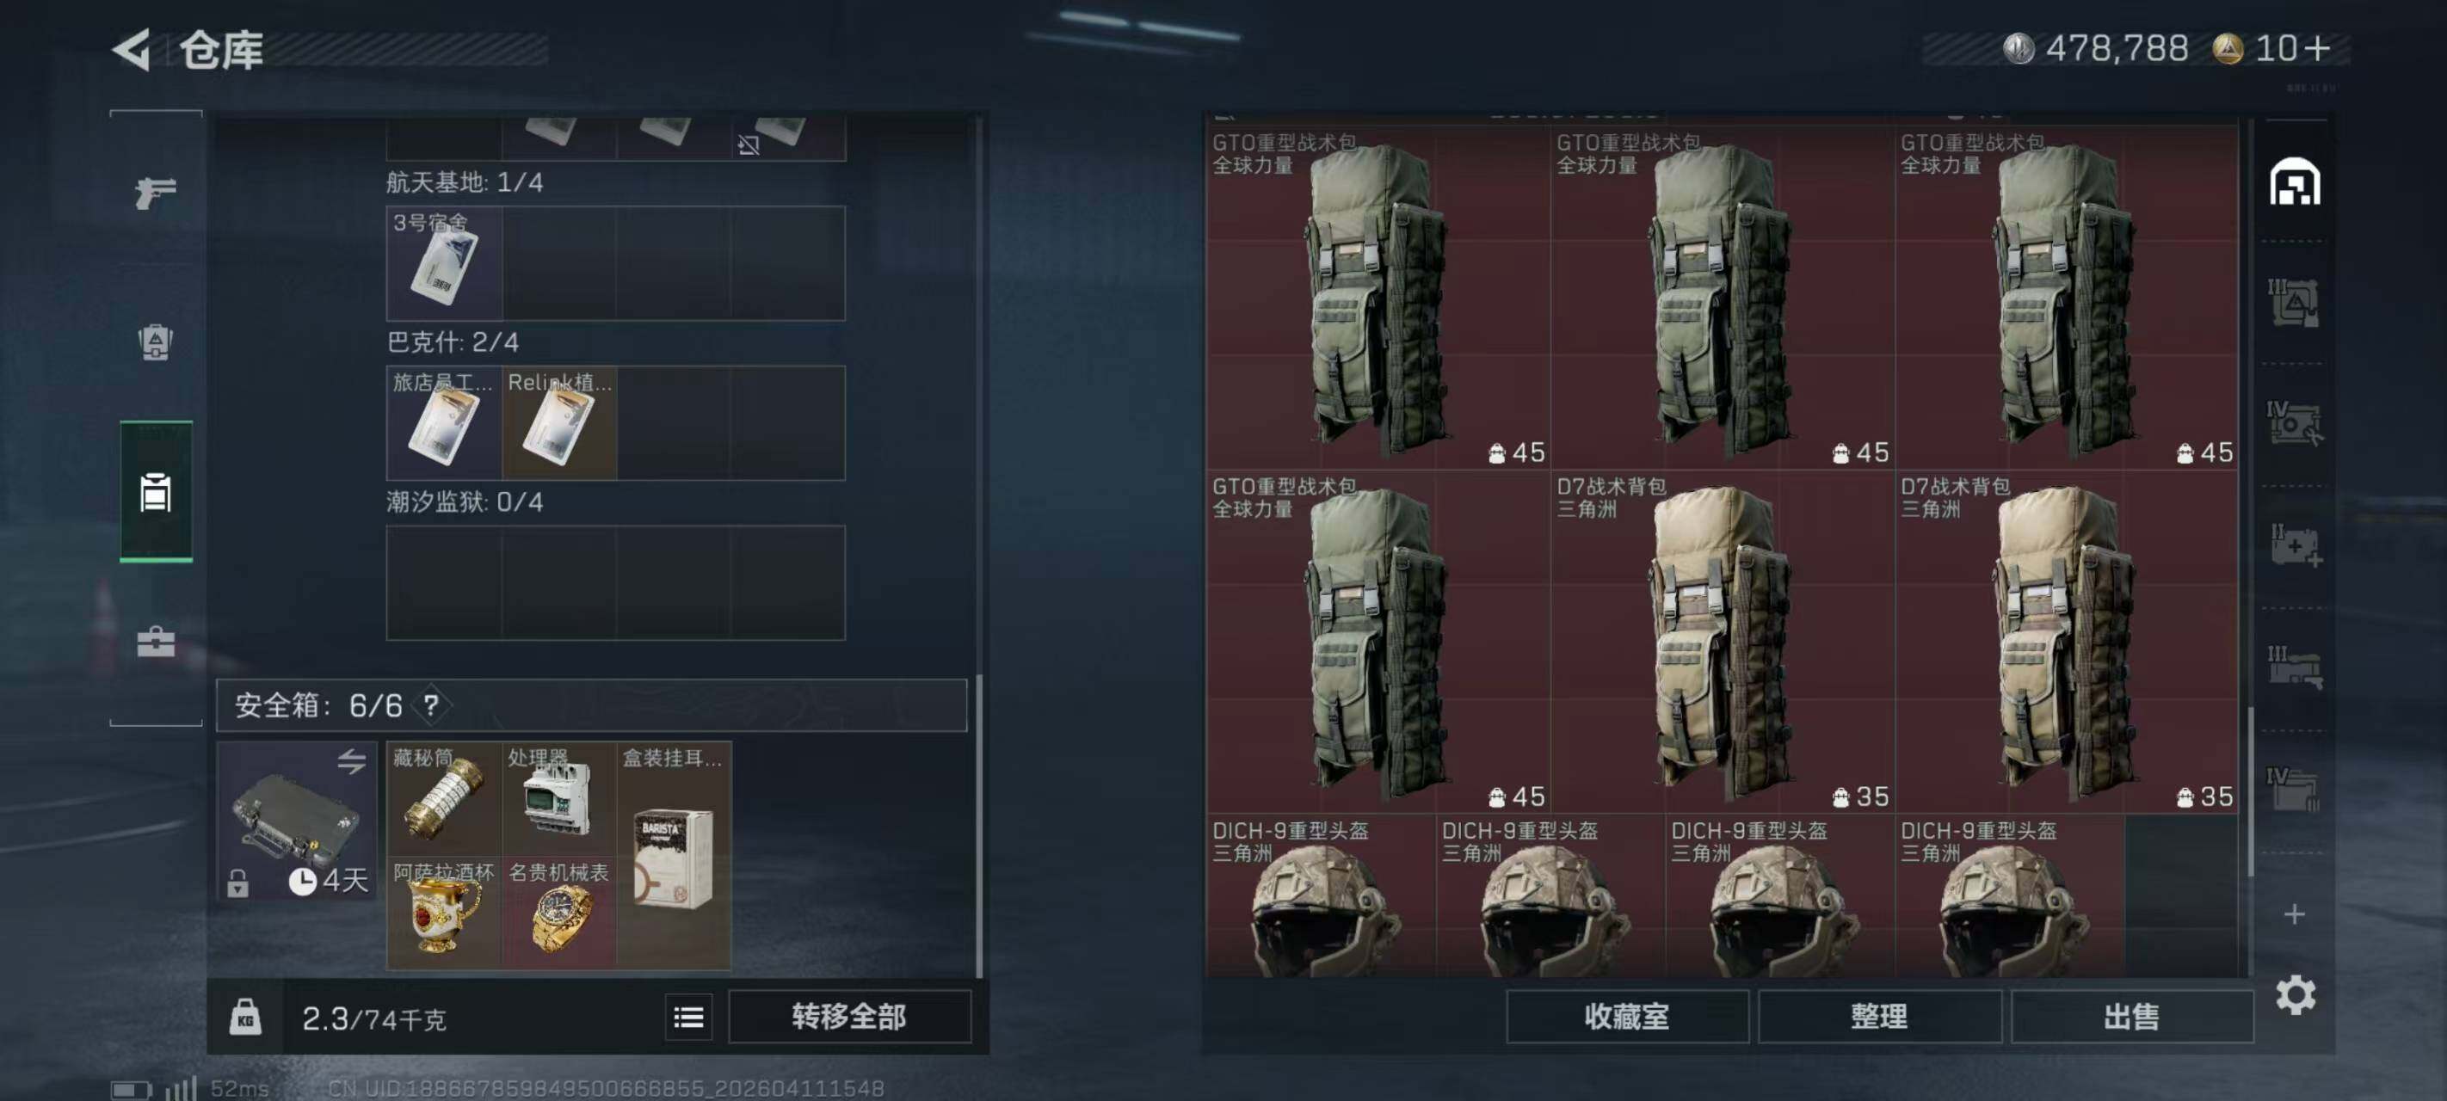
Task: Open the level III ammo box container icon
Action: pos(2294,302)
